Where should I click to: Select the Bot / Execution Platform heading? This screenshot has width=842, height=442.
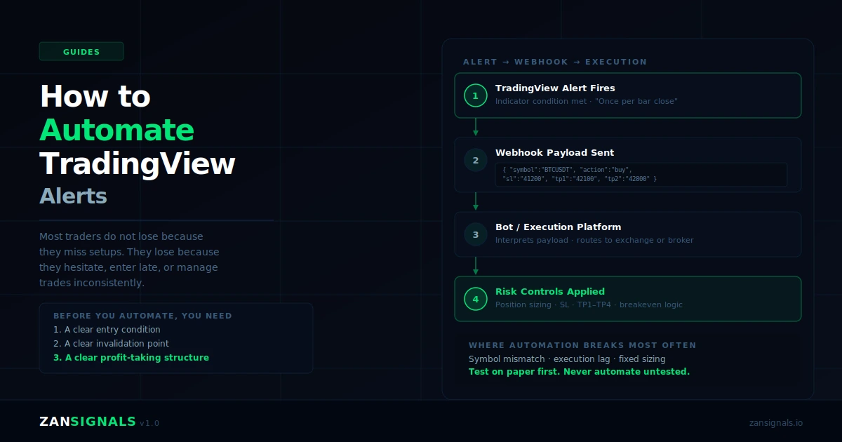tap(558, 227)
